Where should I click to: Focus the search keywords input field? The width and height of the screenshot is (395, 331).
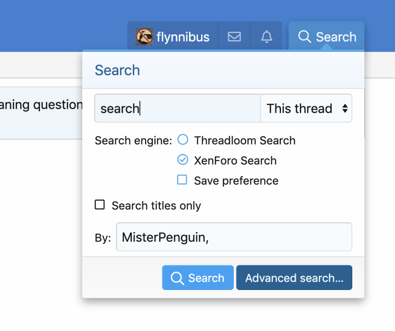point(177,109)
